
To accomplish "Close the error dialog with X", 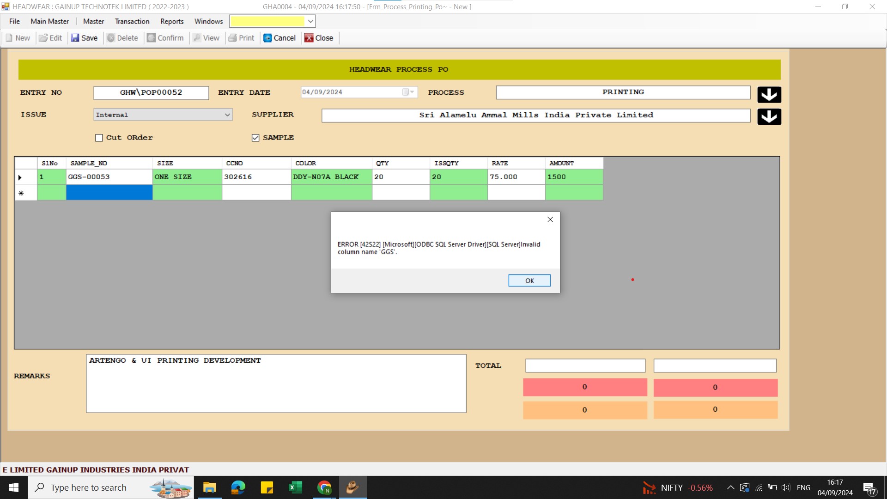I will pyautogui.click(x=550, y=219).
